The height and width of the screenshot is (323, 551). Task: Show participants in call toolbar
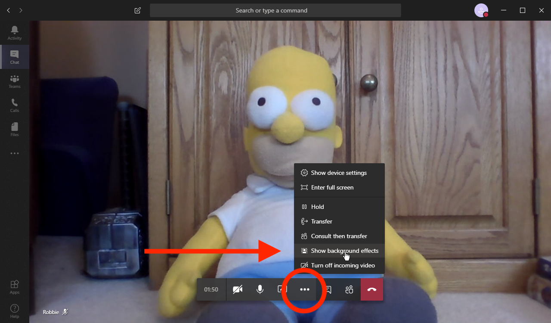tap(349, 289)
